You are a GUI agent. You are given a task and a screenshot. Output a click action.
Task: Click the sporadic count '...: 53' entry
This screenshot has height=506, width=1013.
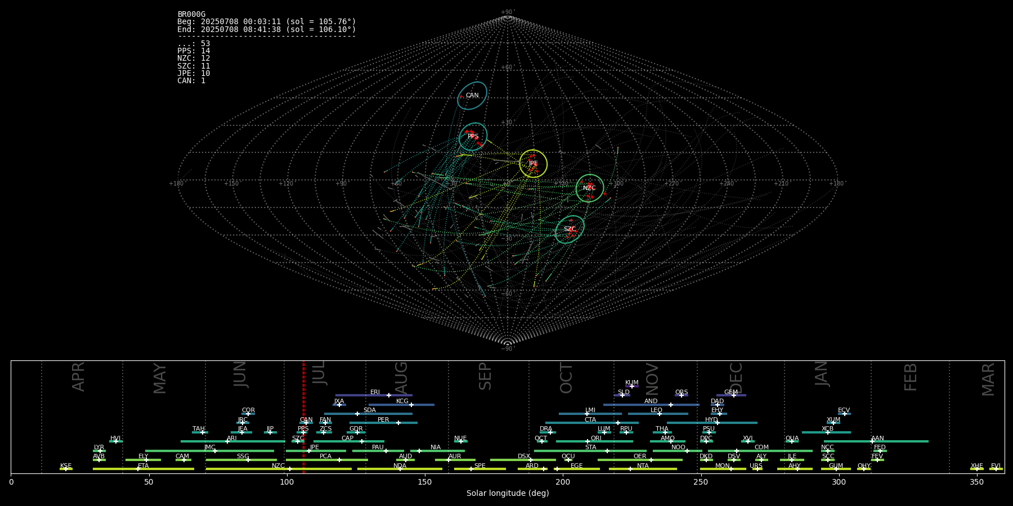coord(194,44)
